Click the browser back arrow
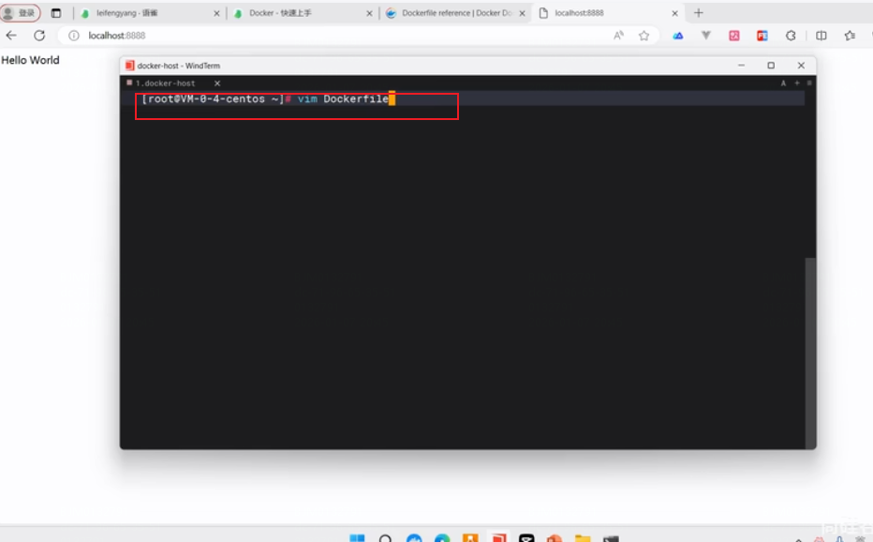The image size is (873, 542). tap(11, 35)
